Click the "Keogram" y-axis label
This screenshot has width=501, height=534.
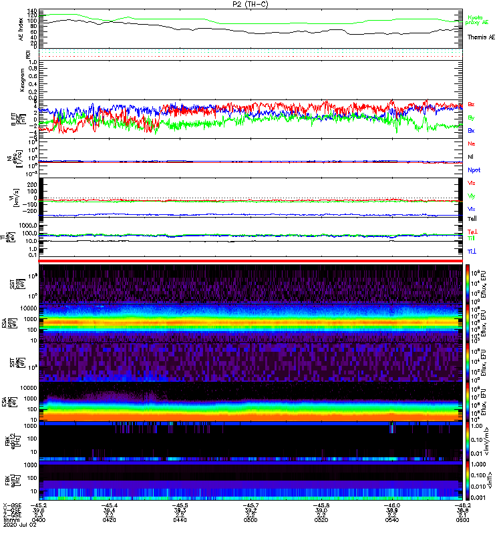click(22, 79)
